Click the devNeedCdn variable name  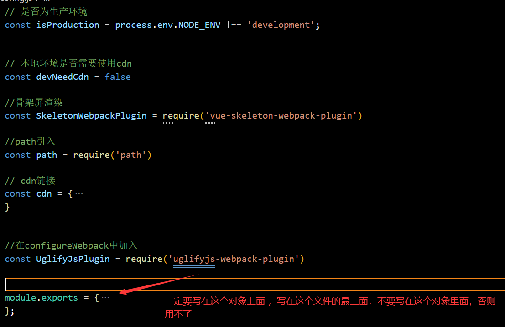click(x=62, y=77)
